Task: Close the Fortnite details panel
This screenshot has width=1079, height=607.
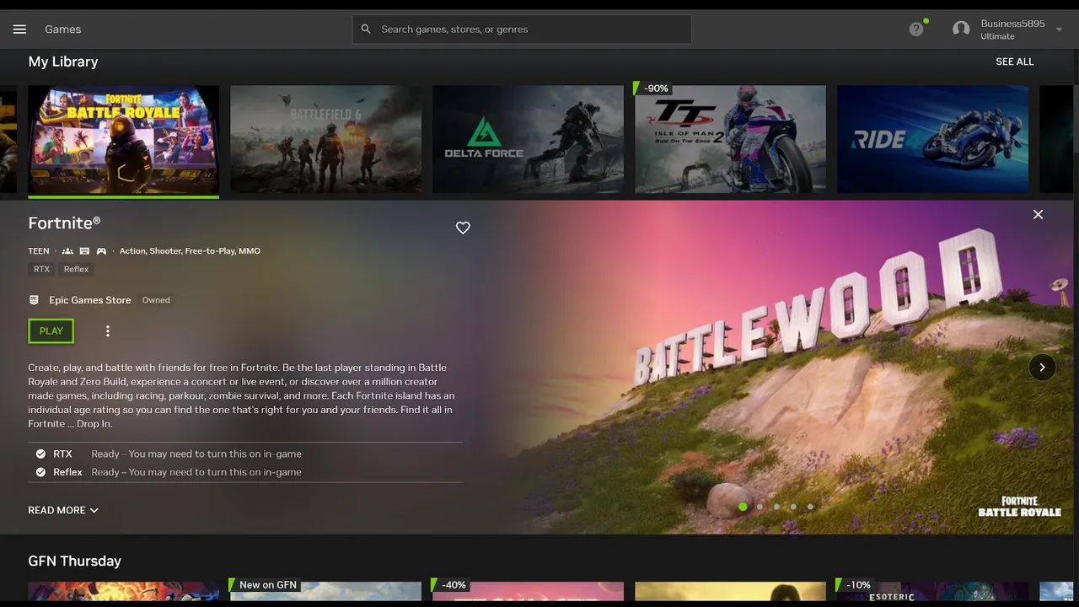Action: (x=1039, y=215)
